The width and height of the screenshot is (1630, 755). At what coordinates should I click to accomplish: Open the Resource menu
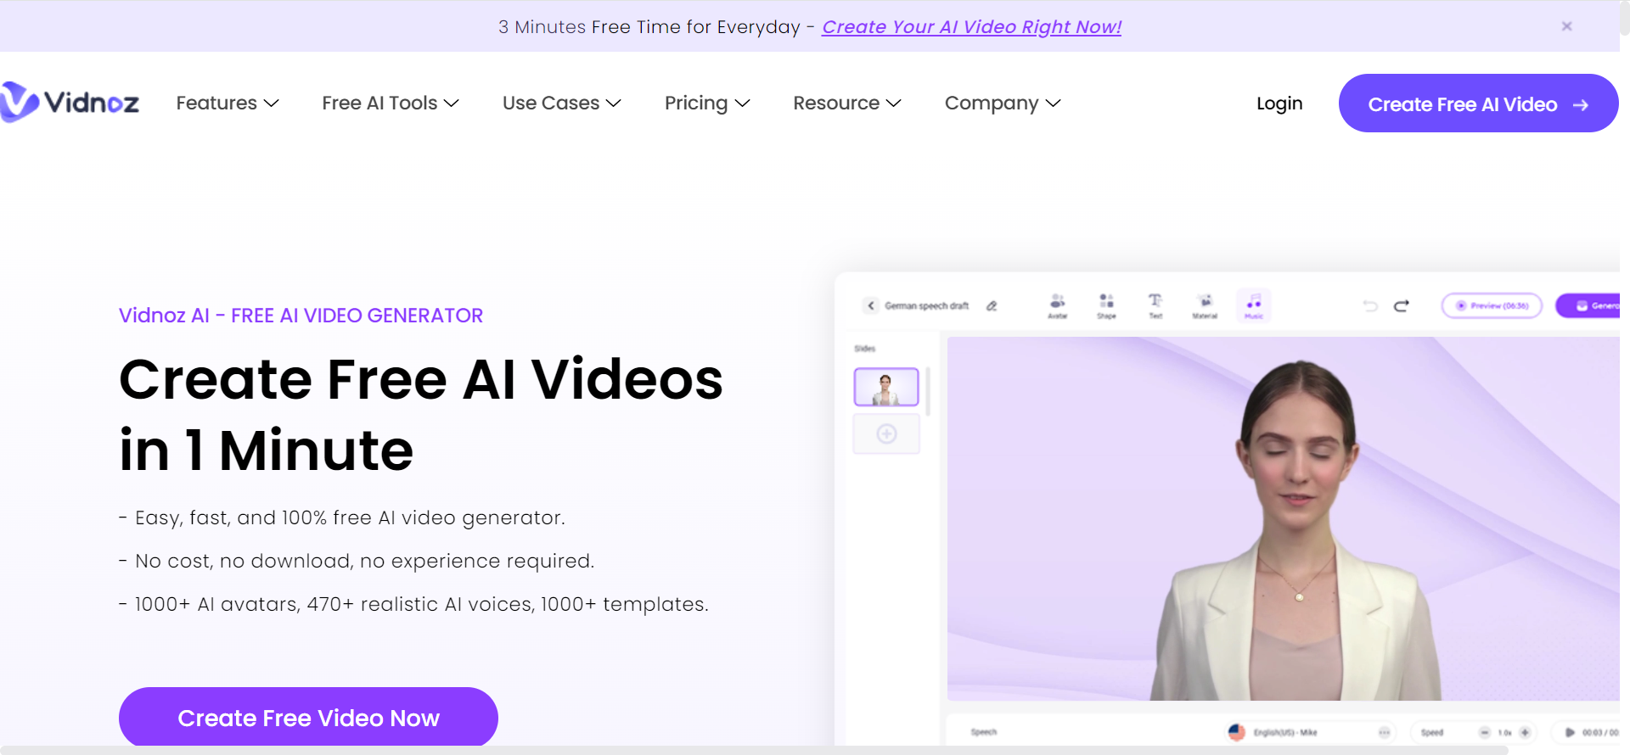coord(846,103)
